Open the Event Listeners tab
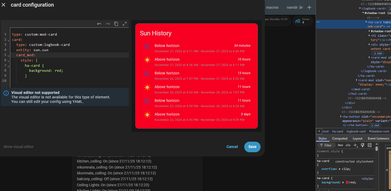Viewport: 391px width, 191px height. click(378, 139)
